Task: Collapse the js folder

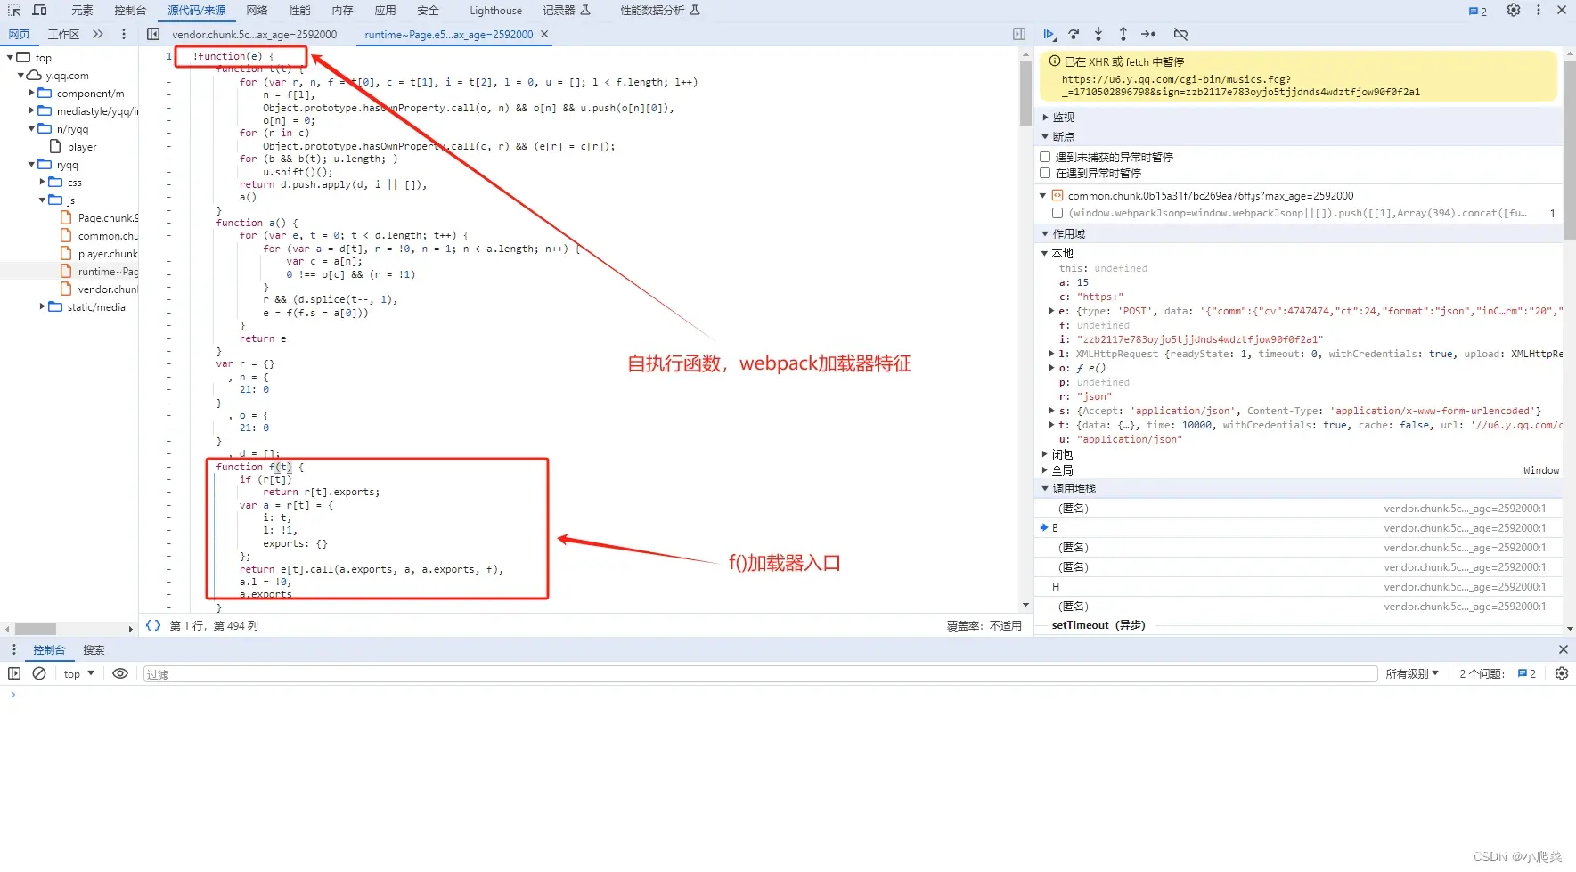Action: [x=42, y=200]
